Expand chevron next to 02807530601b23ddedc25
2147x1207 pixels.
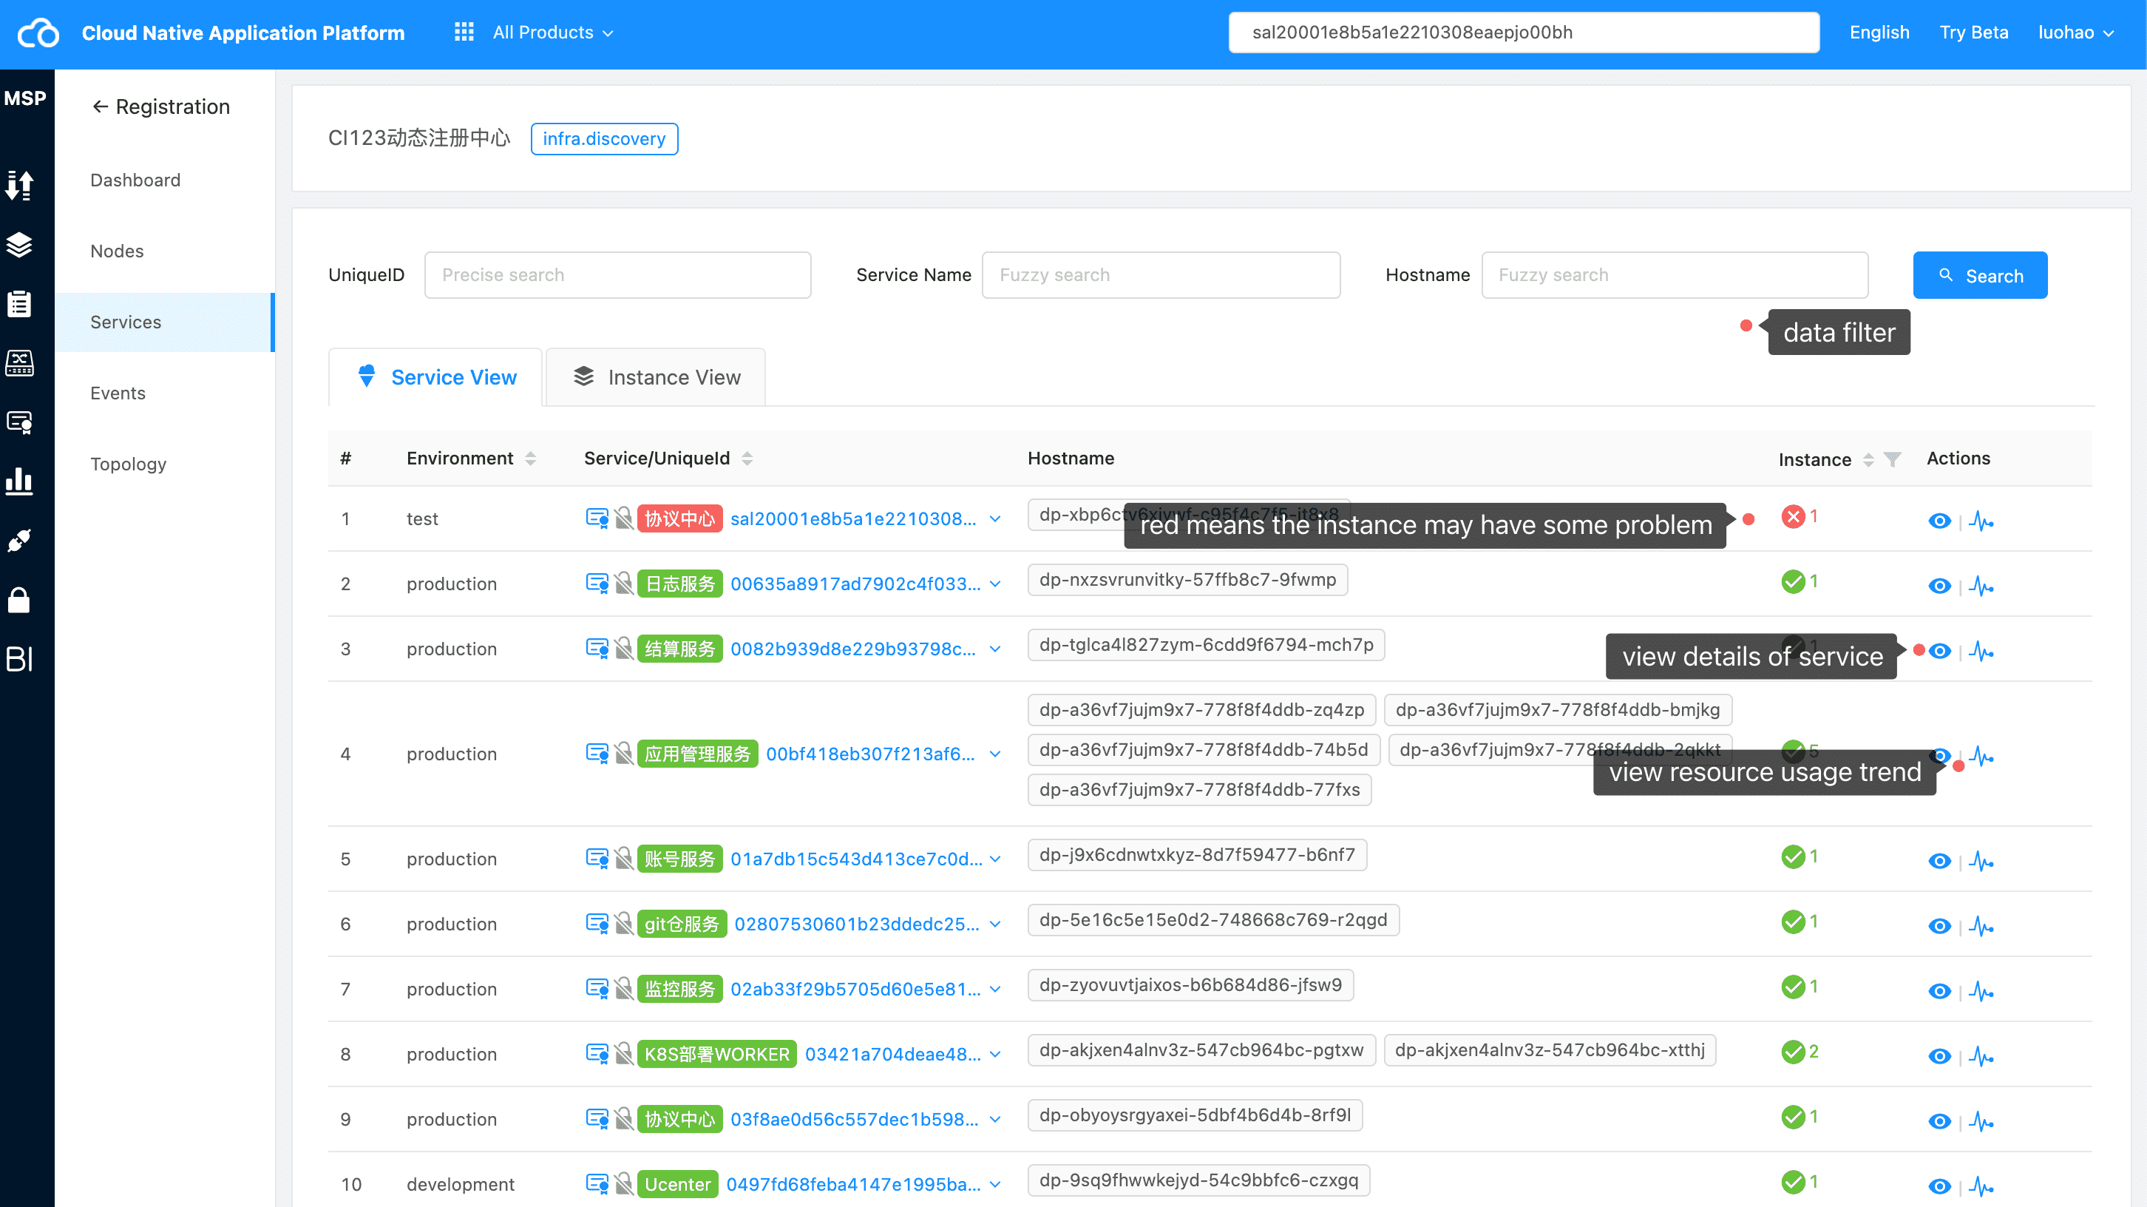click(995, 924)
